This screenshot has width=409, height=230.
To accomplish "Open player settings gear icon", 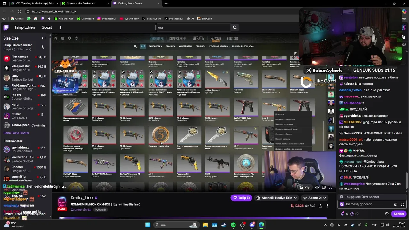I will [x=317, y=187].
